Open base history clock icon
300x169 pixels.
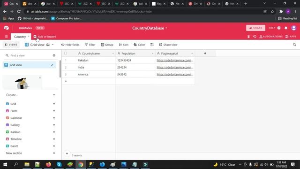click(x=255, y=37)
